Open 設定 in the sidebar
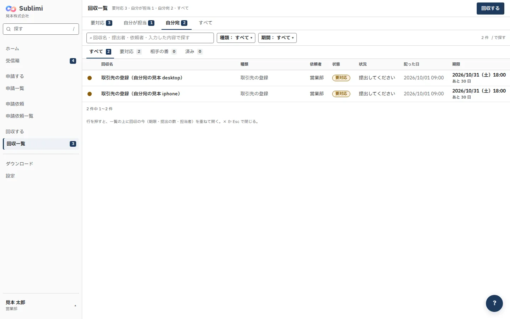The height and width of the screenshot is (319, 510). 41,176
